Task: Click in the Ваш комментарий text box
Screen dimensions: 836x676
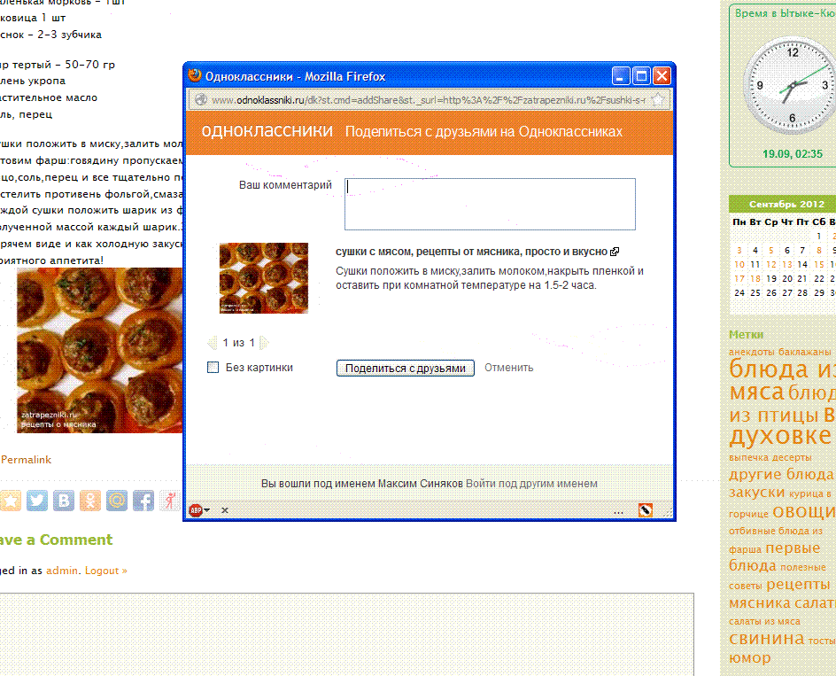Action: click(x=490, y=205)
